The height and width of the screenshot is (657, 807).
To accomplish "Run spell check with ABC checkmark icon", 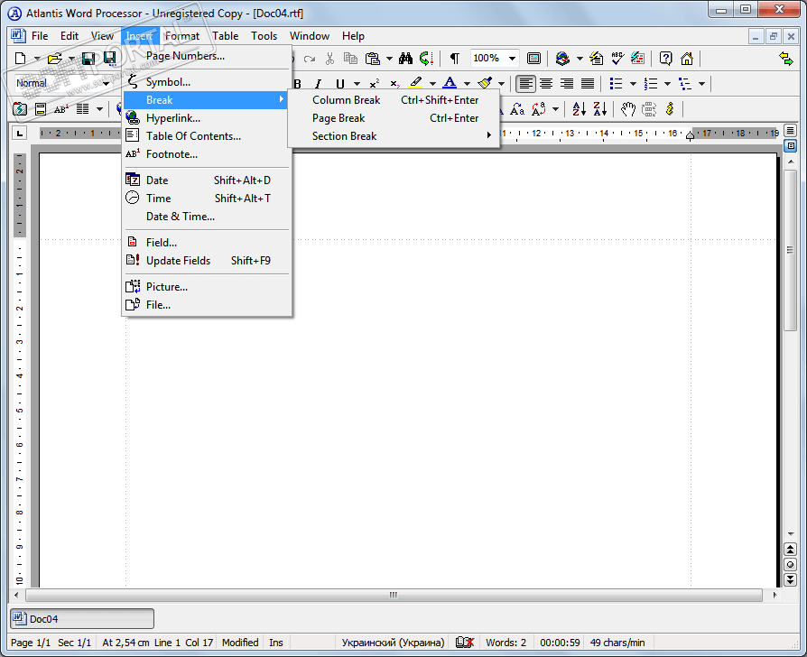I will tap(617, 58).
